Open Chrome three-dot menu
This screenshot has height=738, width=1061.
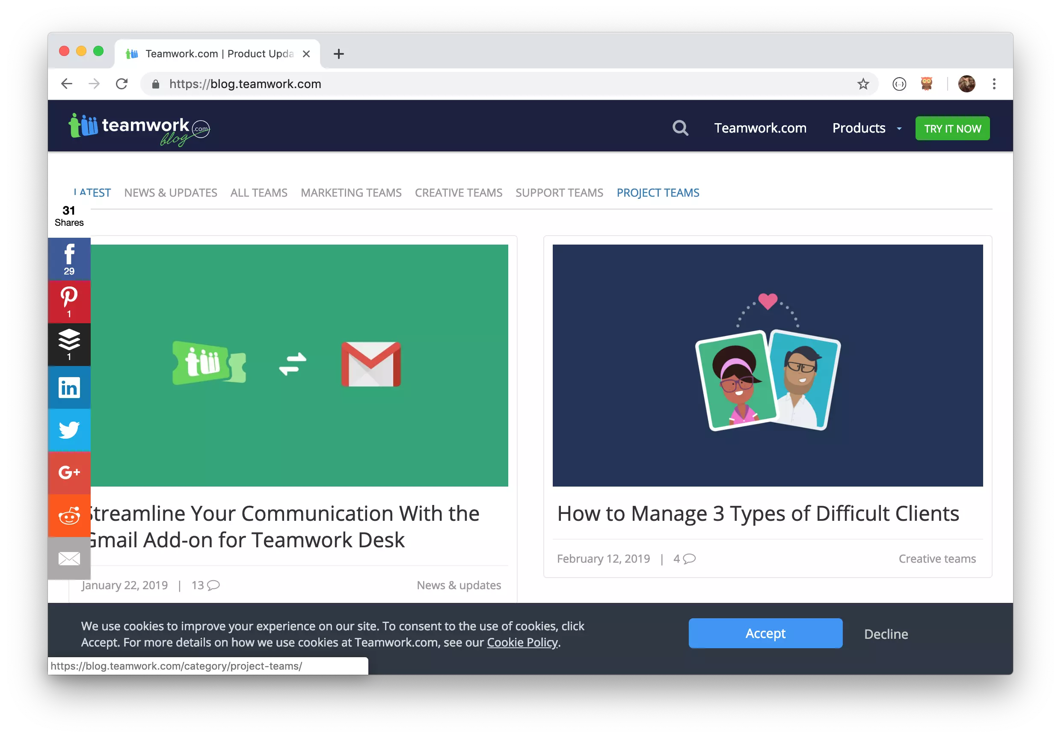point(994,83)
